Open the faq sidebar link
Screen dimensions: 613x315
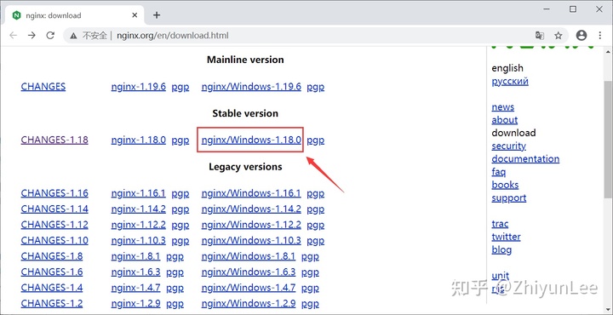499,172
